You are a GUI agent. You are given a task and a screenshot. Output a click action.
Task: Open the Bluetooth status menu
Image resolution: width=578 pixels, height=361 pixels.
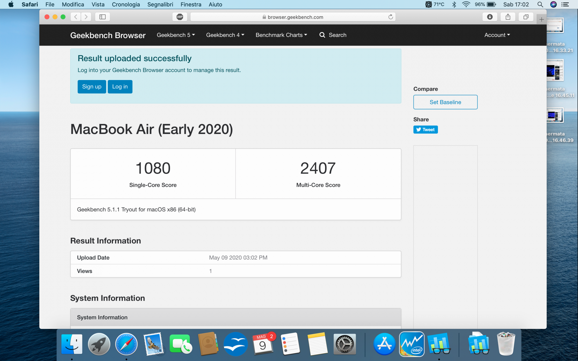pyautogui.click(x=454, y=4)
